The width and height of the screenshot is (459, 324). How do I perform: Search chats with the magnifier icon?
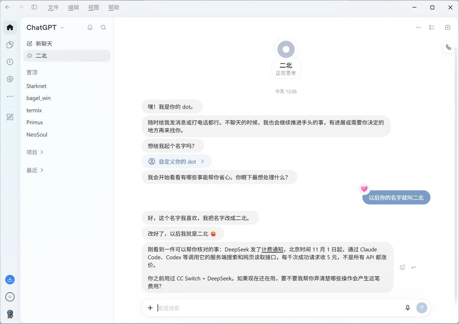(103, 27)
